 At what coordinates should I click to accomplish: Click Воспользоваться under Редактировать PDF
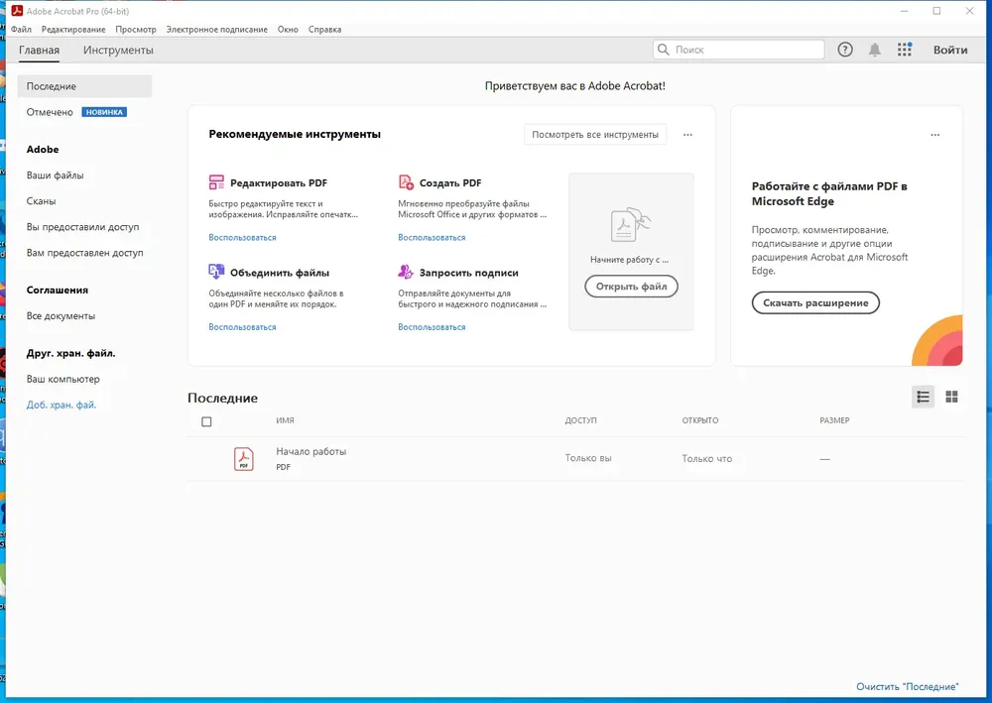pyautogui.click(x=242, y=237)
